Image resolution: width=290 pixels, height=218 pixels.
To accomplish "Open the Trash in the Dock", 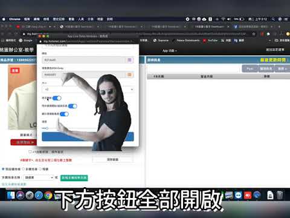I will (x=280, y=195).
